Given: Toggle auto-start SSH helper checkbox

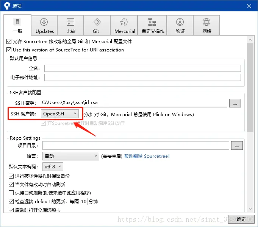Looking at the screenshot, I should pos(43,123).
